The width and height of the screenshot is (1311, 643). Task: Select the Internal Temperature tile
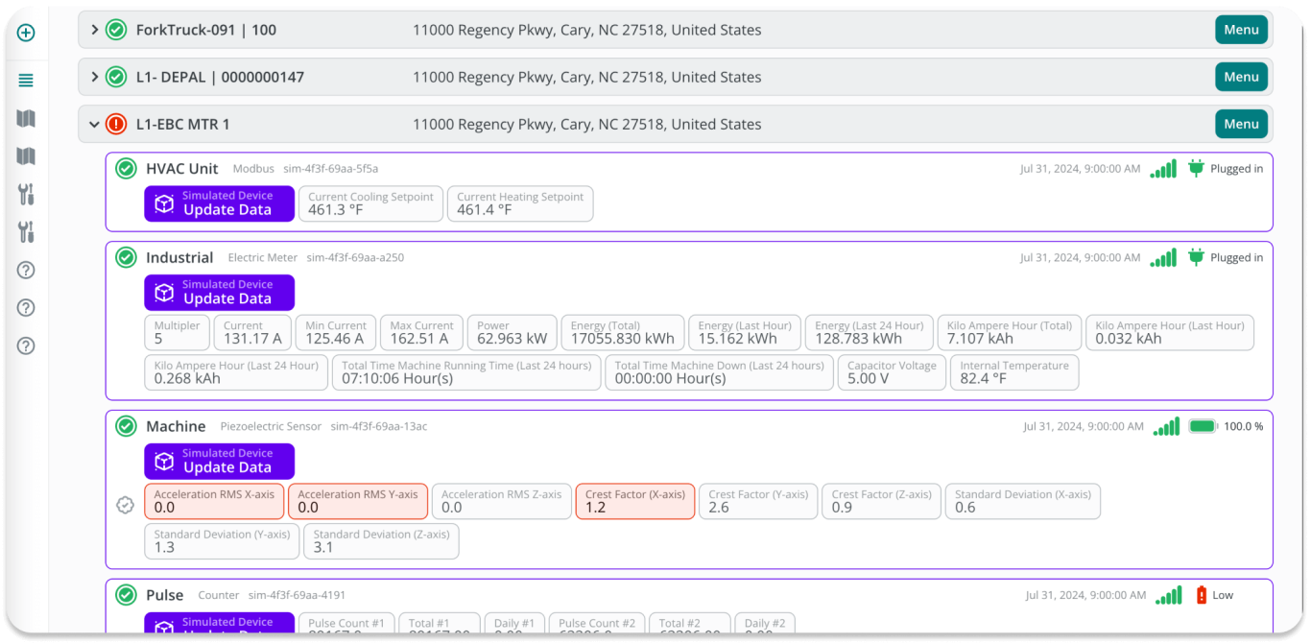click(1014, 372)
